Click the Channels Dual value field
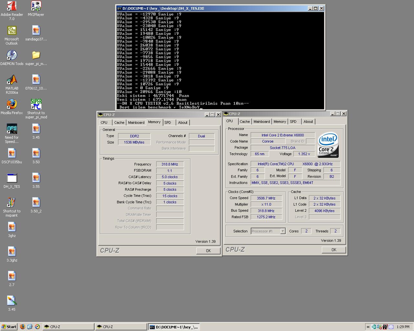Screen dimensions: 414x331 [x=202, y=136]
